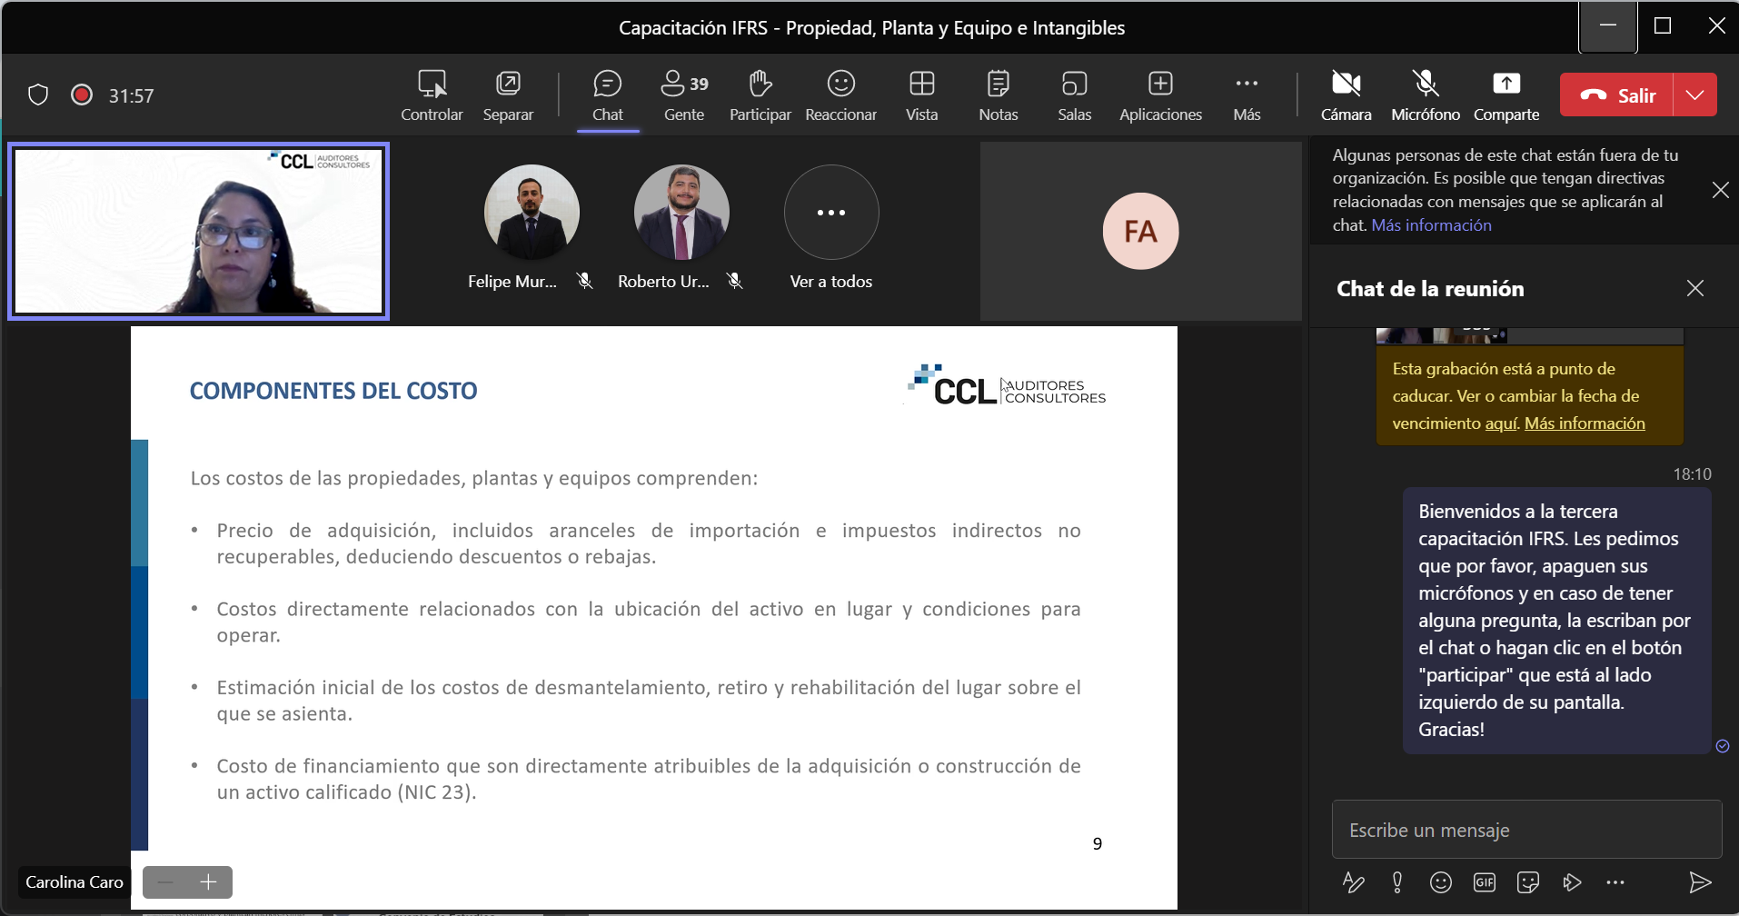1739x916 pixels.
Task: Click the 31:57 meeting timer
Action: point(132,95)
